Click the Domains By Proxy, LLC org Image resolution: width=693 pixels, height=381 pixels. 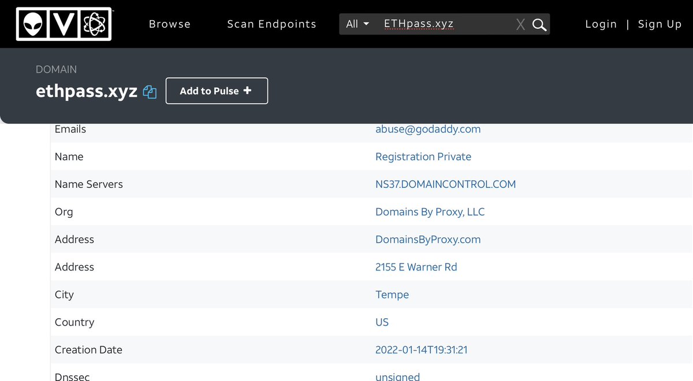click(x=430, y=212)
